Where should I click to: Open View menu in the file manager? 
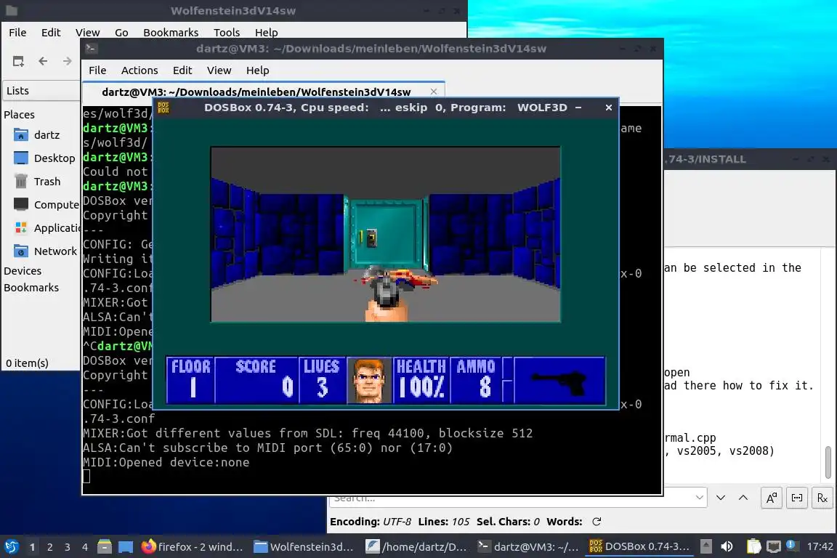point(87,33)
